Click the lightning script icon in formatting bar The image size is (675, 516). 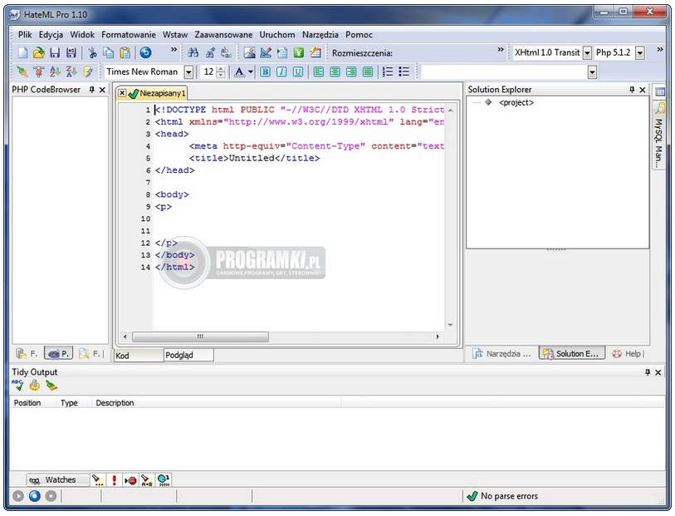pyautogui.click(x=88, y=71)
